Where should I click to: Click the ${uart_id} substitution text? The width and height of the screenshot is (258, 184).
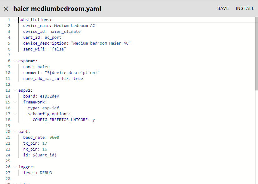(x=44, y=155)
